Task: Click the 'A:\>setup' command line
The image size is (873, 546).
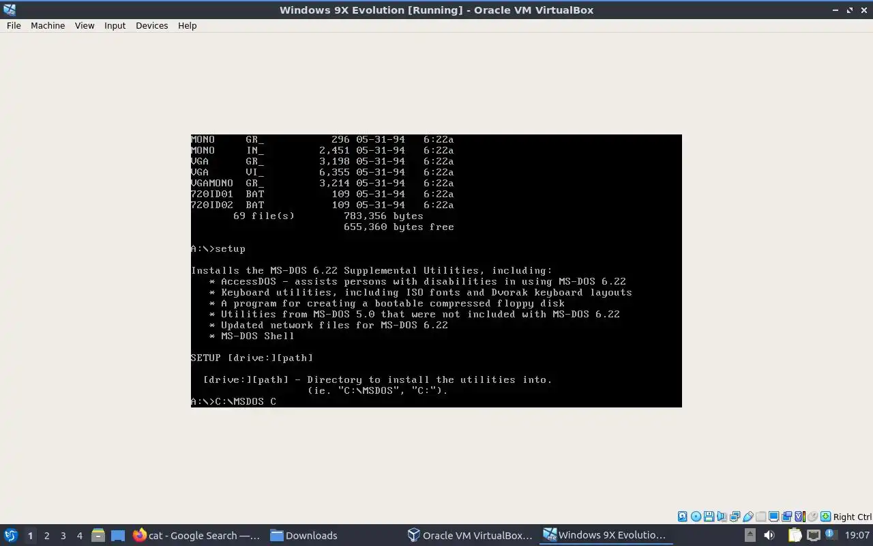Action: point(218,248)
